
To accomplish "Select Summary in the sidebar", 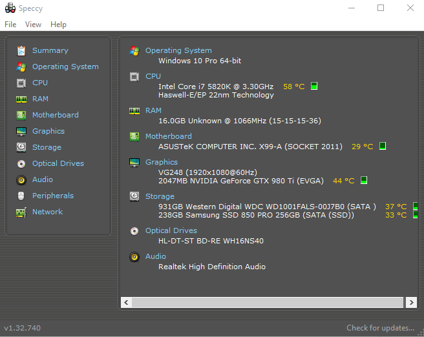I will (50, 50).
